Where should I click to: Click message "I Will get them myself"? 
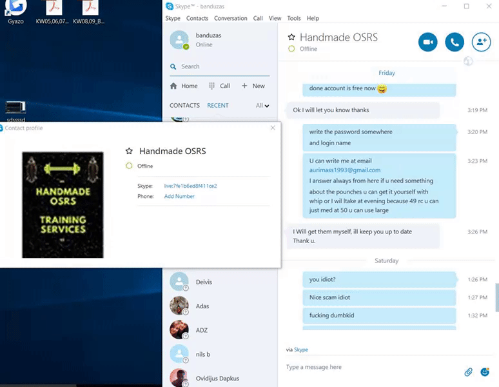[x=363, y=236]
